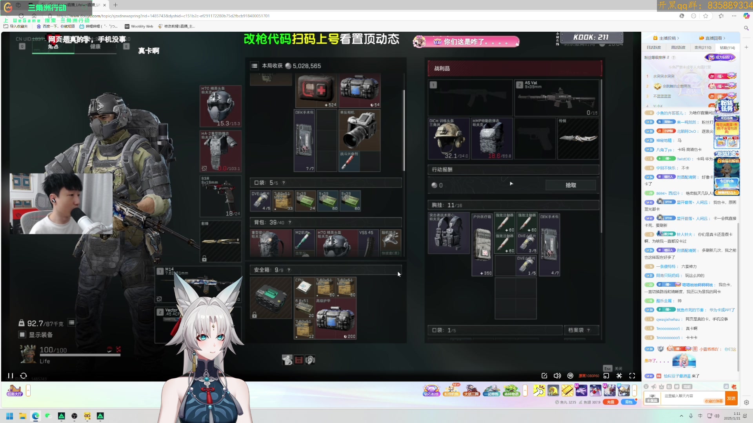This screenshot has height=423, width=753.
Task: Select the 钻粉(114) tab
Action: click(x=727, y=47)
